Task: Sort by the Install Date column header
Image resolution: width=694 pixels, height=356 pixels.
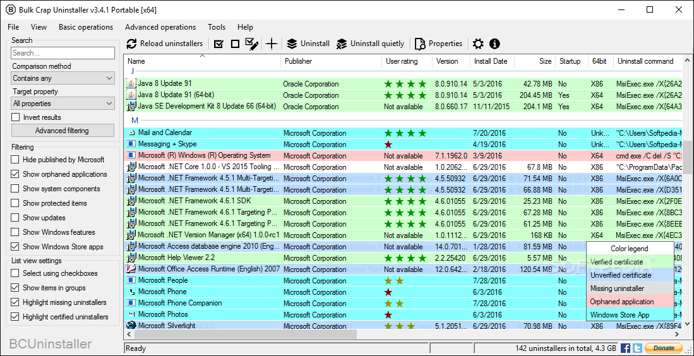Action: (x=492, y=61)
